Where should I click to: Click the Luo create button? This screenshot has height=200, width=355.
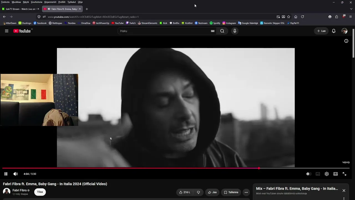tap(321, 31)
